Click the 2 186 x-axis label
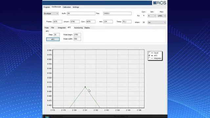The image size is (210, 118). tap(139, 110)
